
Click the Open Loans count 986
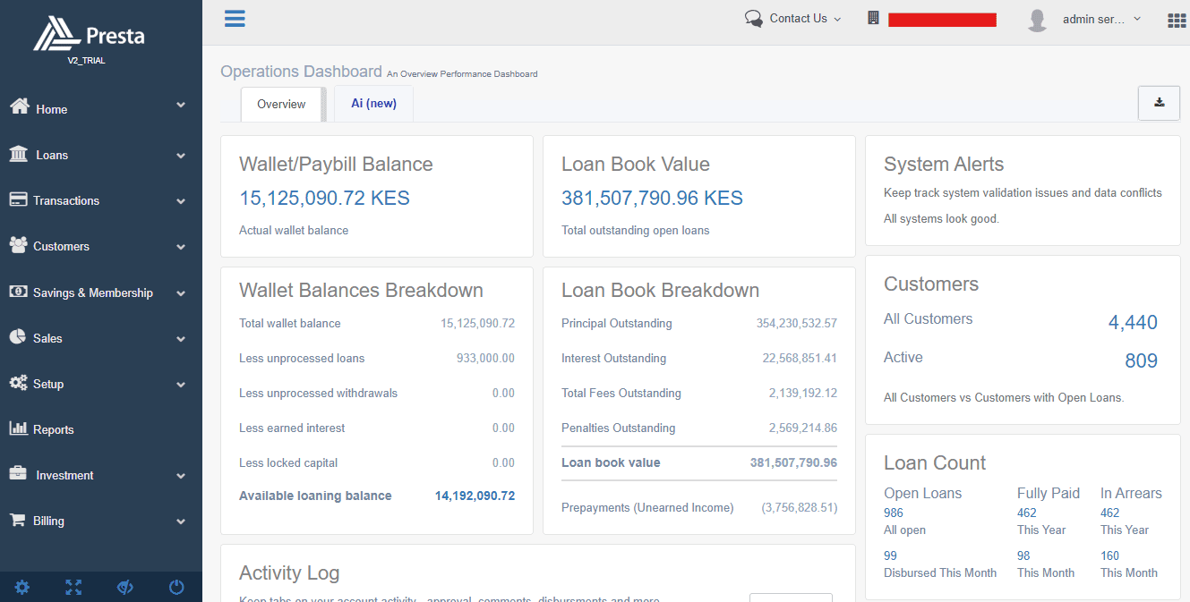tap(894, 513)
